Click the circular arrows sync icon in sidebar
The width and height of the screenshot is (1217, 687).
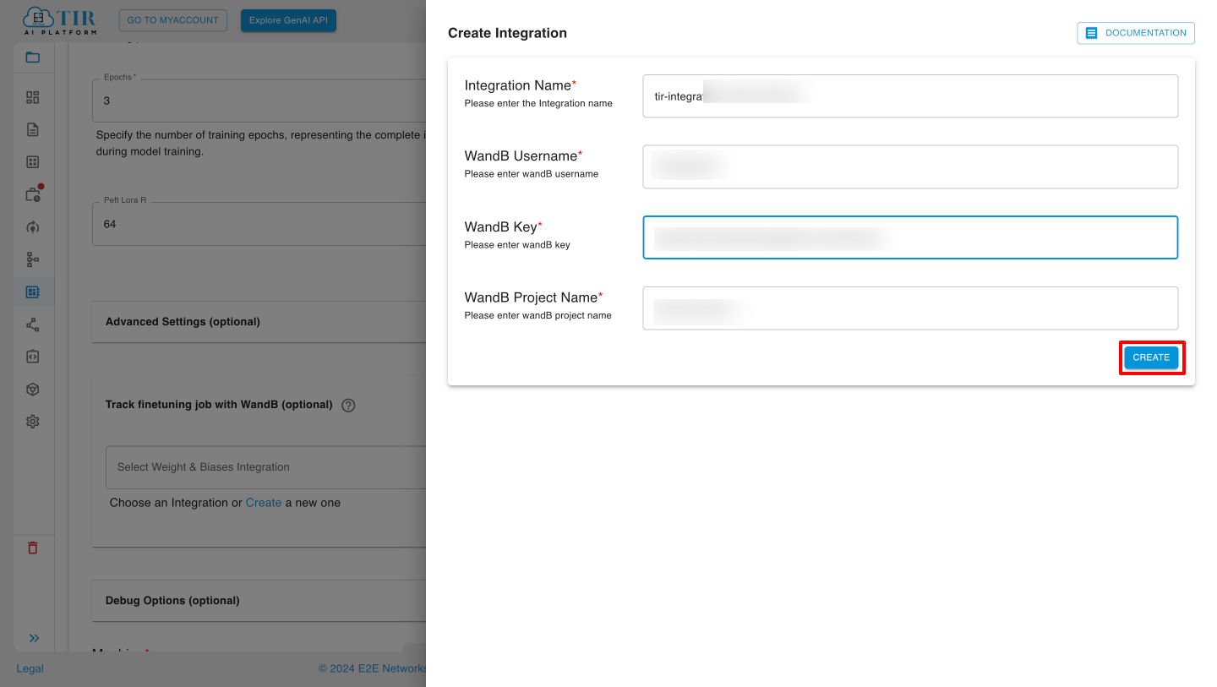33,226
